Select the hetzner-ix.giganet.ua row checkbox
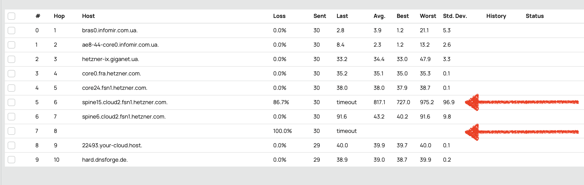The image size is (584, 185). point(11,59)
